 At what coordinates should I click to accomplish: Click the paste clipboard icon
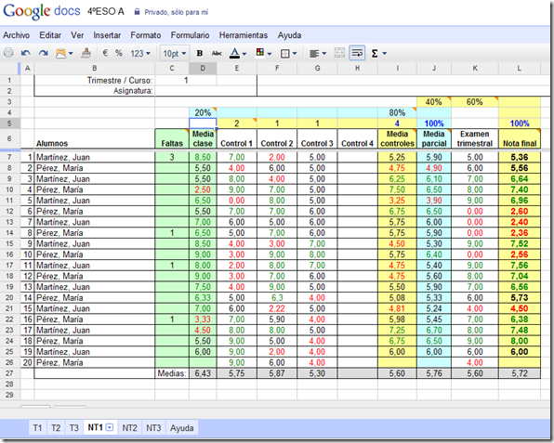(x=60, y=53)
